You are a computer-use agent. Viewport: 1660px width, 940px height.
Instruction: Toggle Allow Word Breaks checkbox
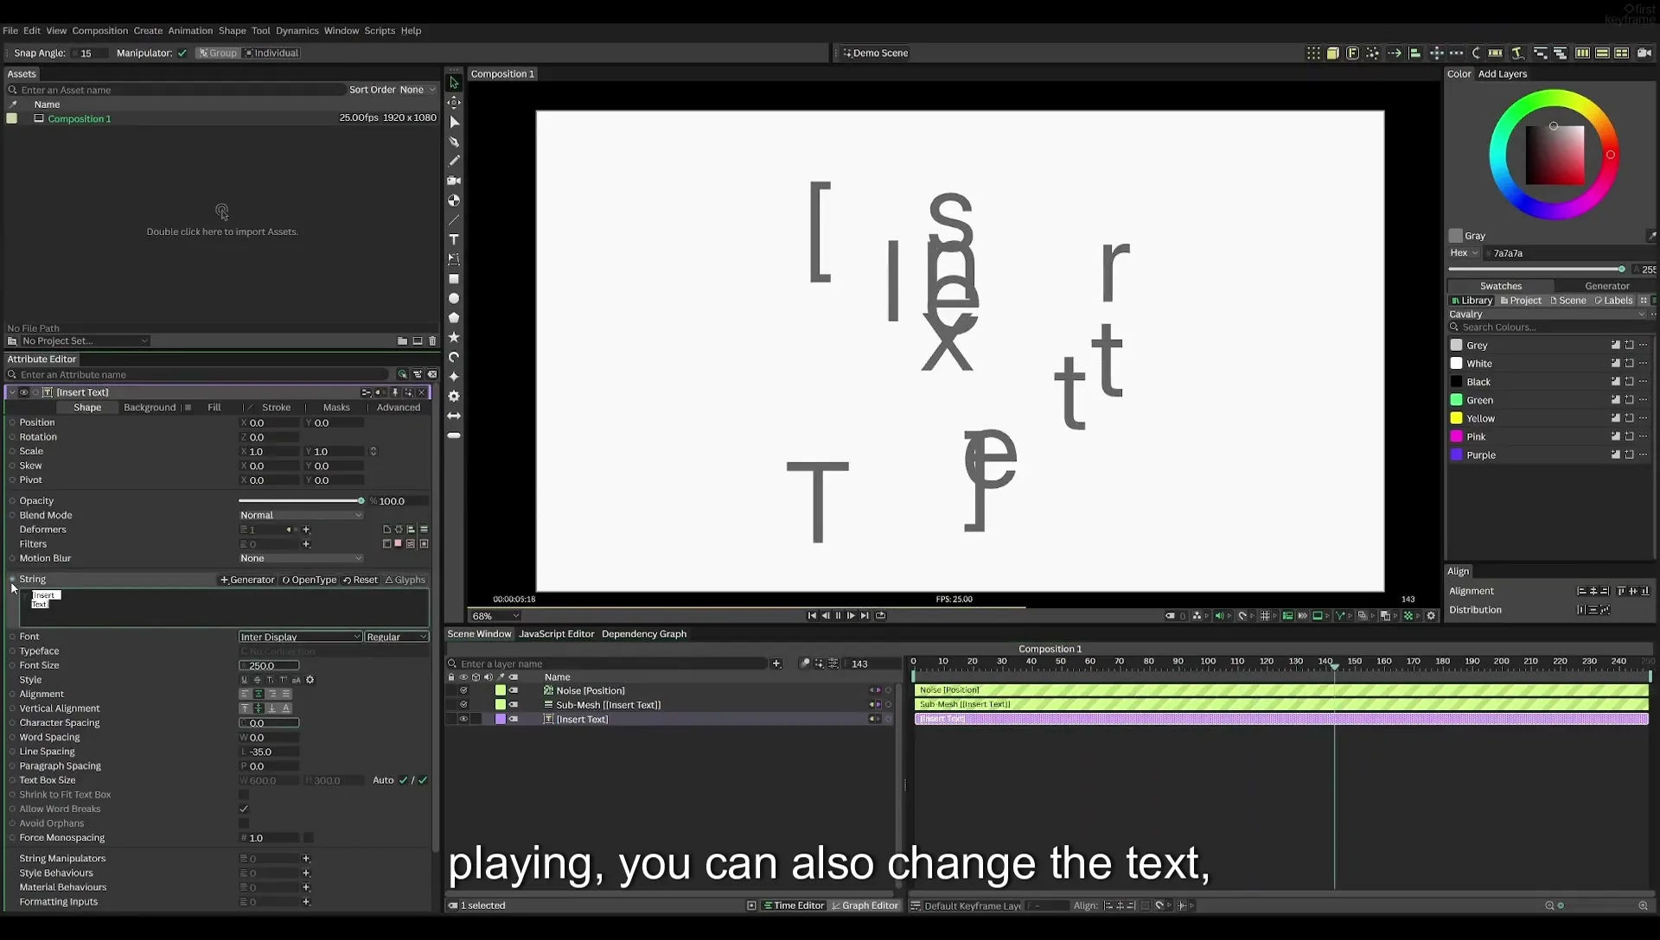pos(244,810)
